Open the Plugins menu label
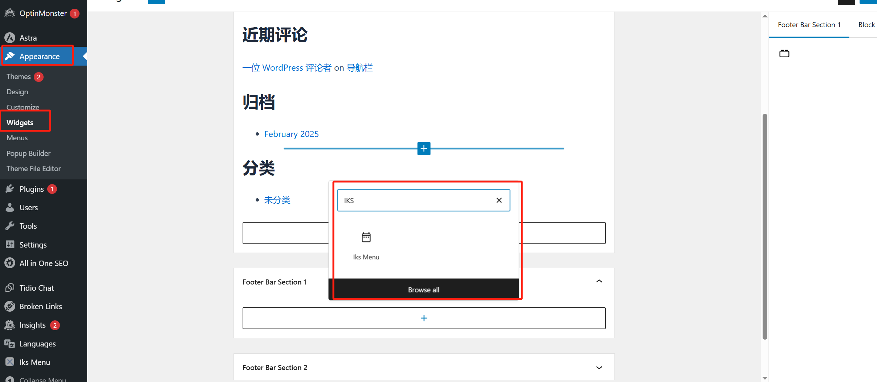Image resolution: width=877 pixels, height=382 pixels. pos(32,189)
